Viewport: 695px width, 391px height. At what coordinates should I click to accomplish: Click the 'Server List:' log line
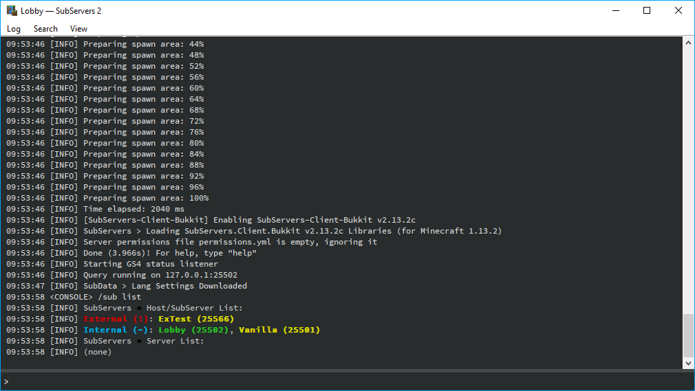[105, 341]
